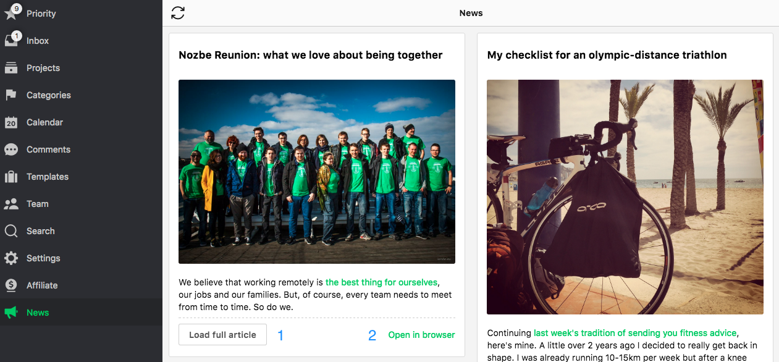
Task: Click the Priority star icon
Action: 11,14
